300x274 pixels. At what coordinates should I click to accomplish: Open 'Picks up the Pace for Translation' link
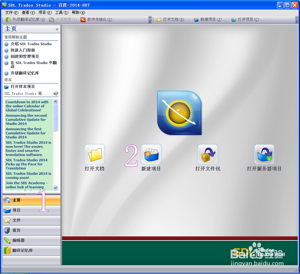coord(27,164)
